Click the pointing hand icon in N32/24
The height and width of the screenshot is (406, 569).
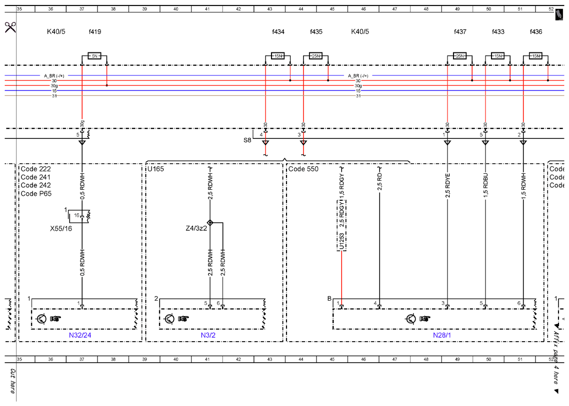(55, 319)
